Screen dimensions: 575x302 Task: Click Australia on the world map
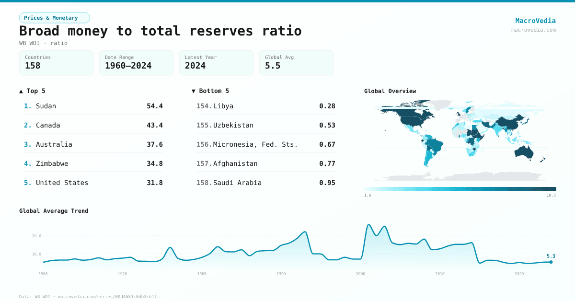click(x=527, y=152)
